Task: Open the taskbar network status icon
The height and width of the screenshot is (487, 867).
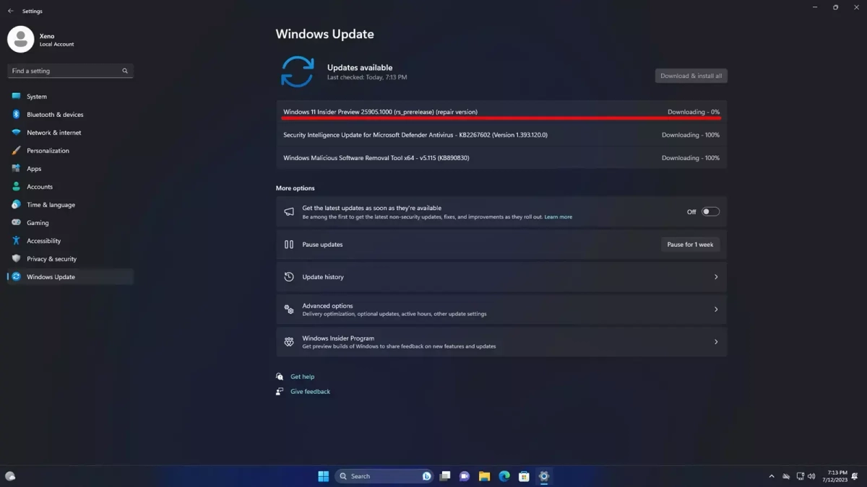Action: [800, 476]
